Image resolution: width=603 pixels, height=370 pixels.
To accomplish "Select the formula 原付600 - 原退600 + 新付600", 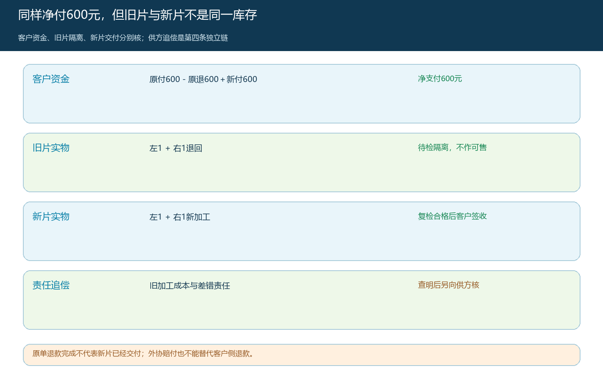I will tap(203, 79).
